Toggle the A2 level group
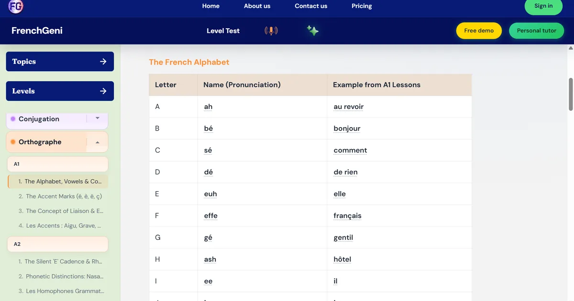Viewport: 574px width, 301px height. [x=57, y=244]
